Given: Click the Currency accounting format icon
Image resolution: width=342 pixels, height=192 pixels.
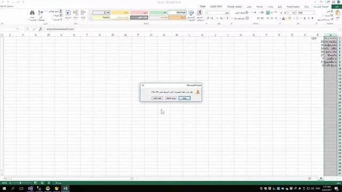Looking at the screenshot, I should (x=227, y=18).
